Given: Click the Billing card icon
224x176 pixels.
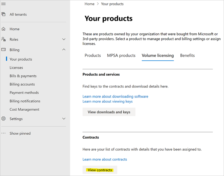Looking at the screenshot, I should click(x=3, y=50).
